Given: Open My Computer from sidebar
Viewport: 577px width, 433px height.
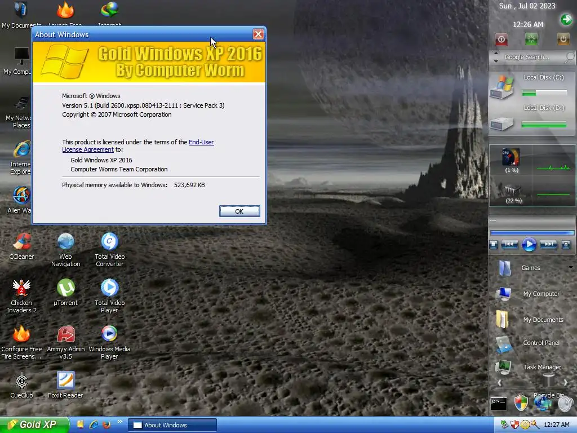Looking at the screenshot, I should 527,294.
